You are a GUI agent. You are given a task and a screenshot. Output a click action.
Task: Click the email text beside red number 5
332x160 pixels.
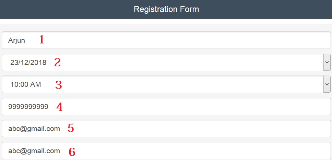(x=34, y=129)
